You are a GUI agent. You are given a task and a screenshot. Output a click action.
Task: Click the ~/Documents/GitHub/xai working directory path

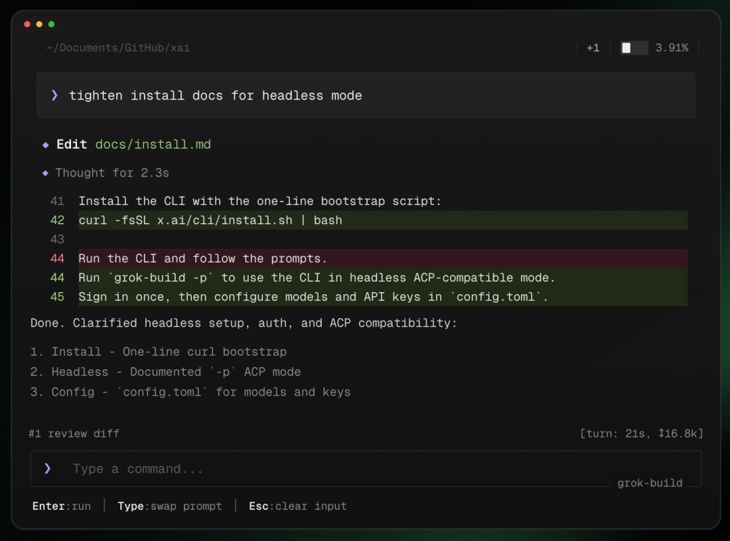118,47
